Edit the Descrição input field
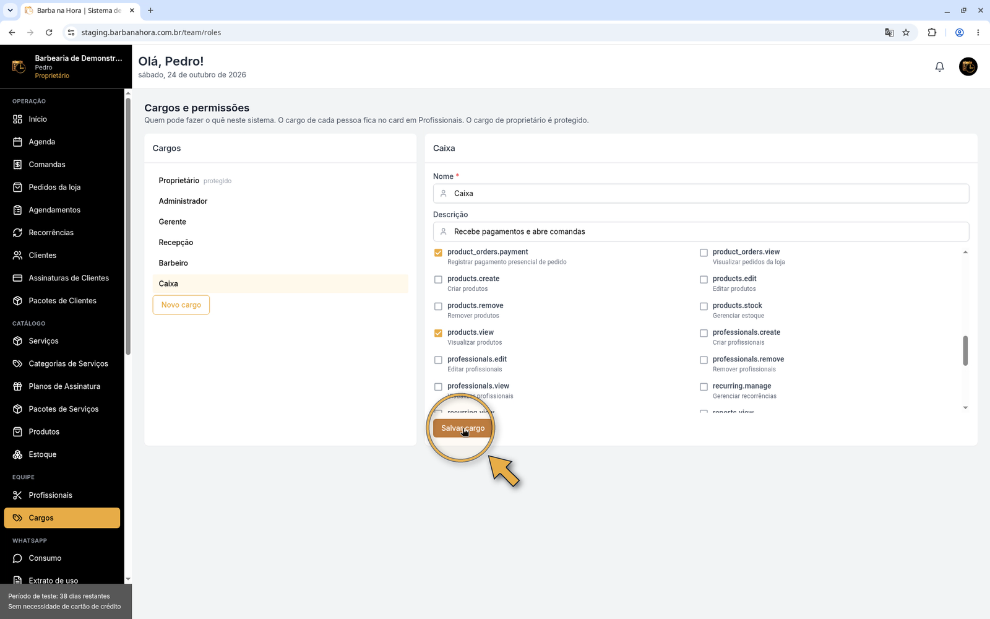Viewport: 990px width, 619px height. 701,232
